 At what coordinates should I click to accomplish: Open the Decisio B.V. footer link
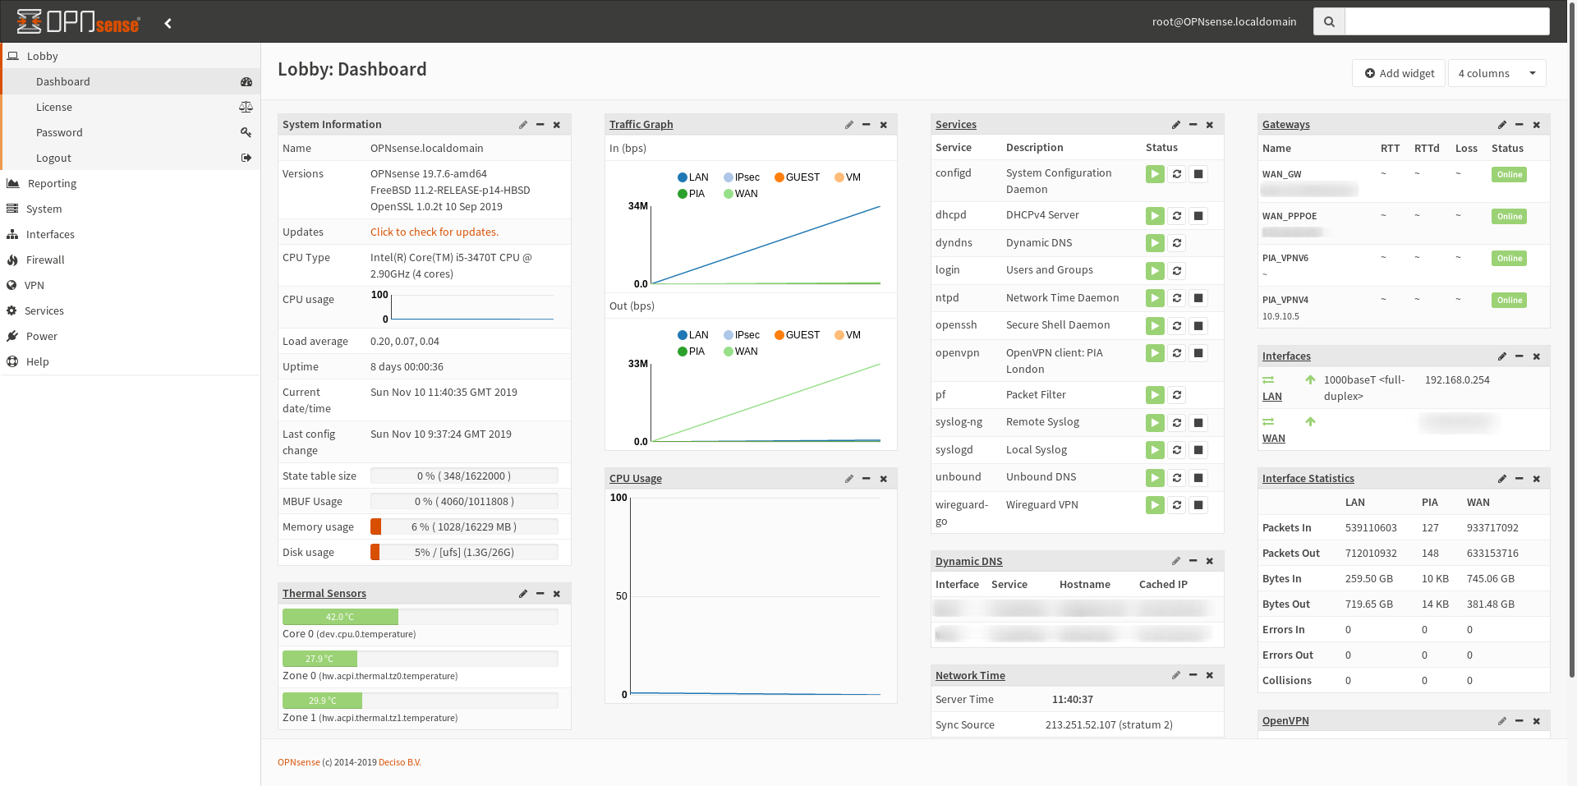[400, 762]
